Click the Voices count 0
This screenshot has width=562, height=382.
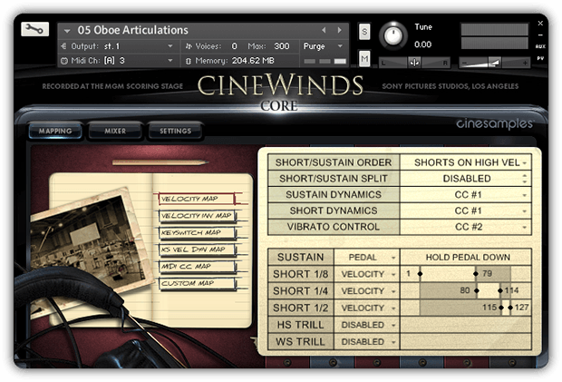pos(234,46)
